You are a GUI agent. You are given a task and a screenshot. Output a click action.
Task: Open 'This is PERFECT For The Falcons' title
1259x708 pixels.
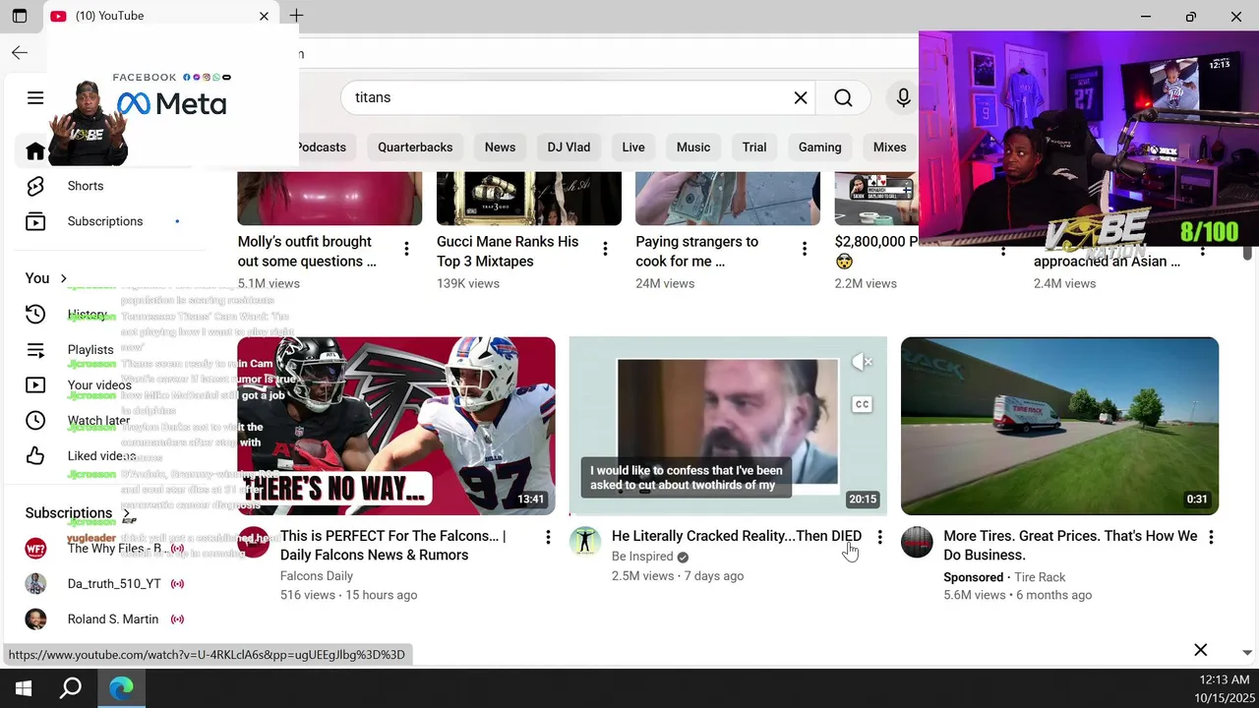(393, 546)
